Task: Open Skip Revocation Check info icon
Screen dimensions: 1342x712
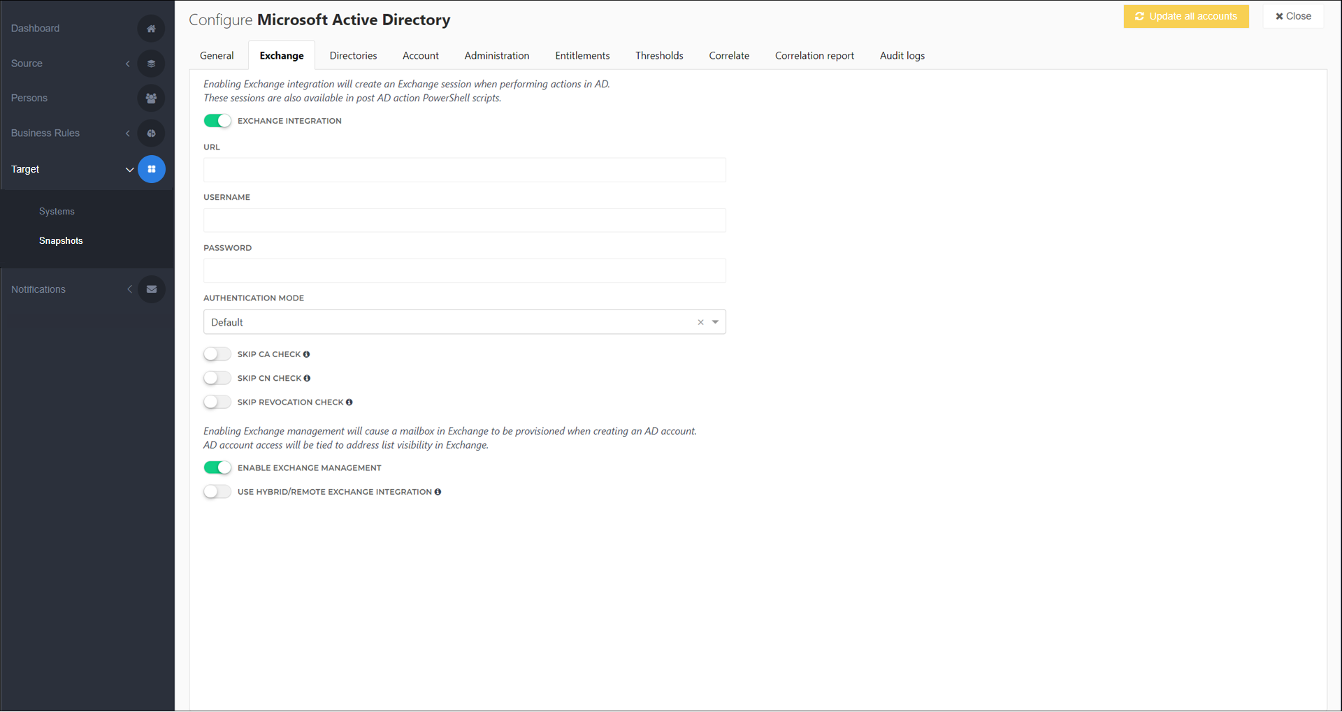Action: tap(349, 402)
